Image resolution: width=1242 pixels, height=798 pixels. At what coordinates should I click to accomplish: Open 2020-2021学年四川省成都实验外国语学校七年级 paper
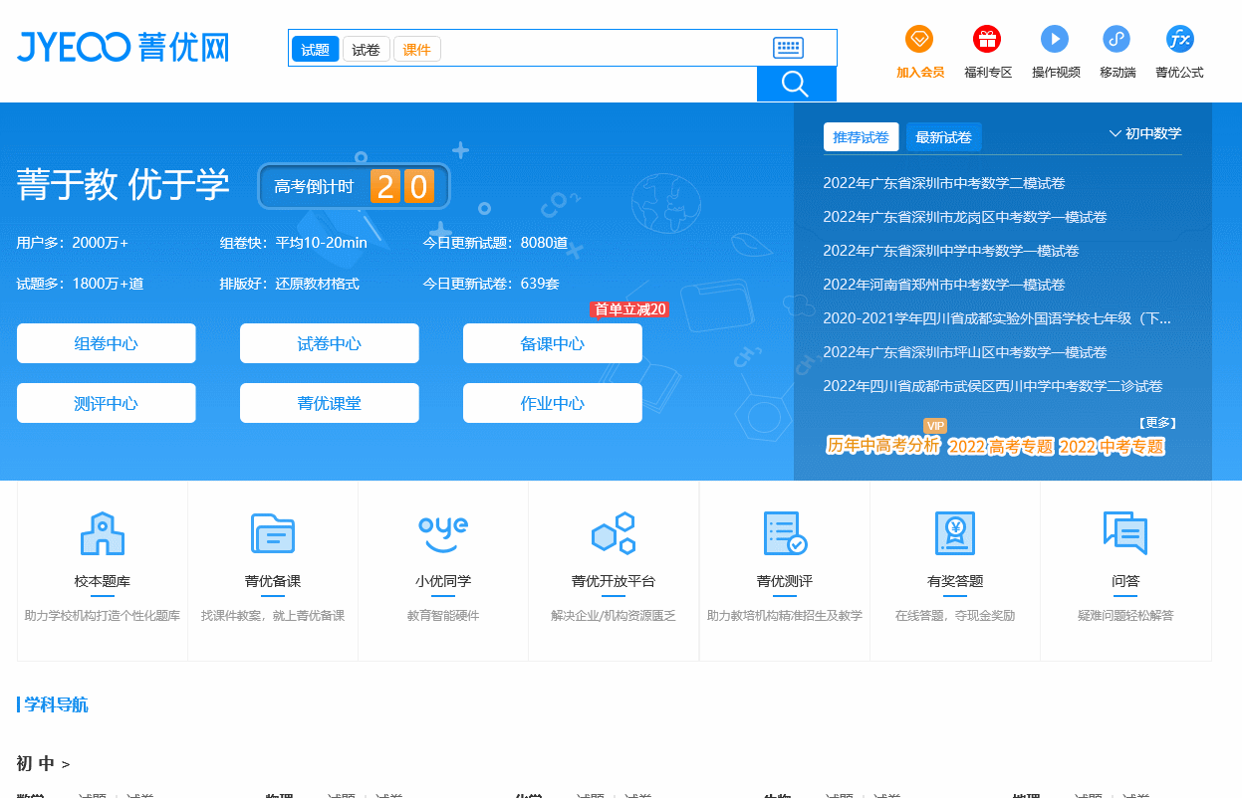click(997, 318)
